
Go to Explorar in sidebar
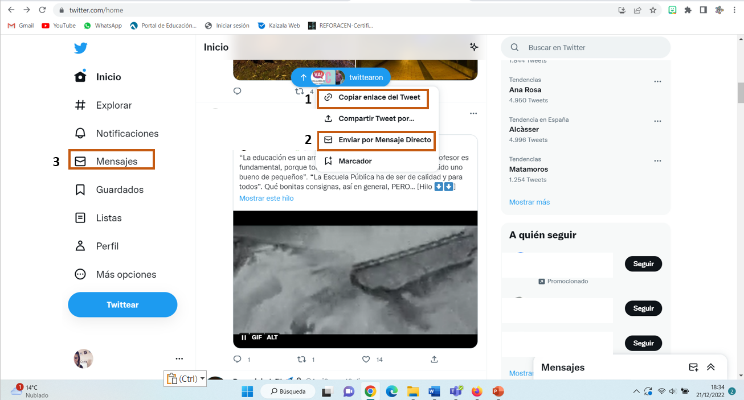[x=103, y=105]
